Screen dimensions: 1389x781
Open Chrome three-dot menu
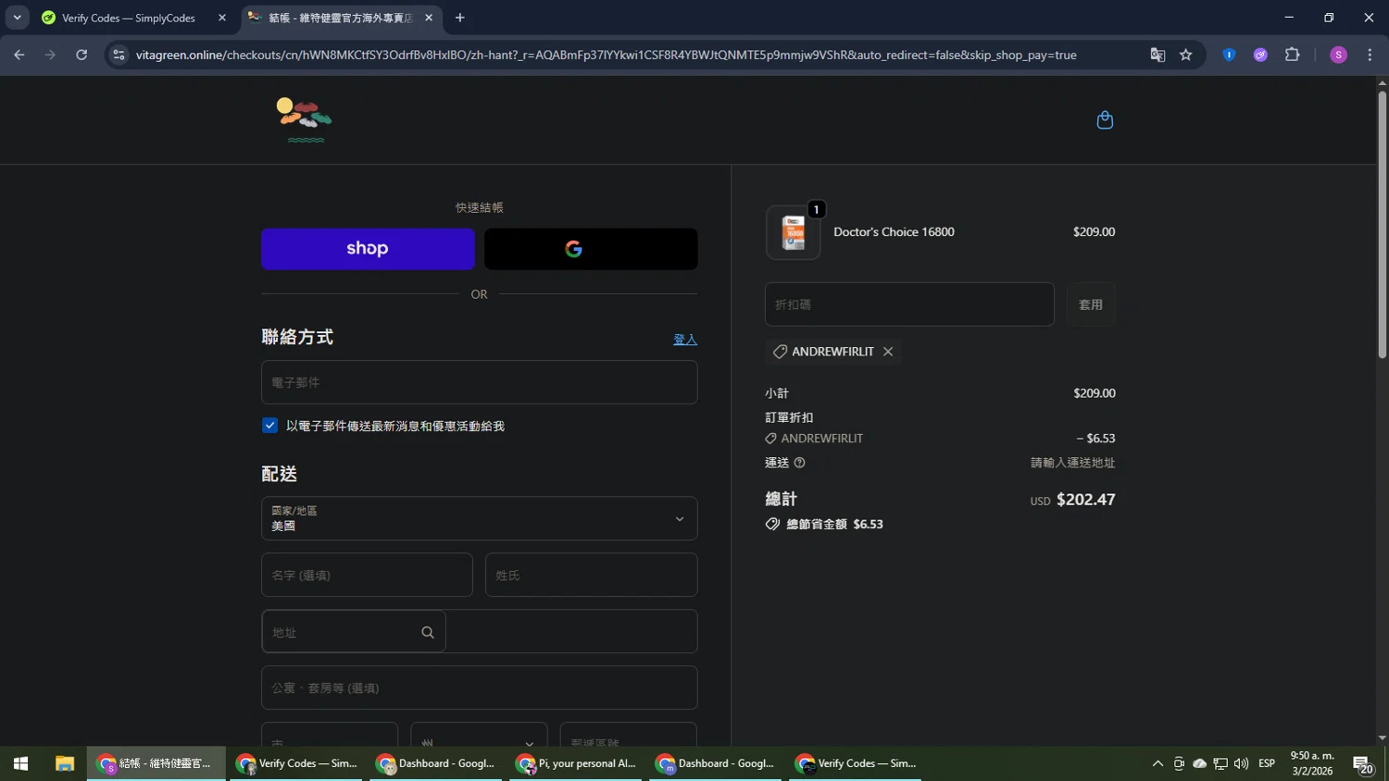point(1370,55)
